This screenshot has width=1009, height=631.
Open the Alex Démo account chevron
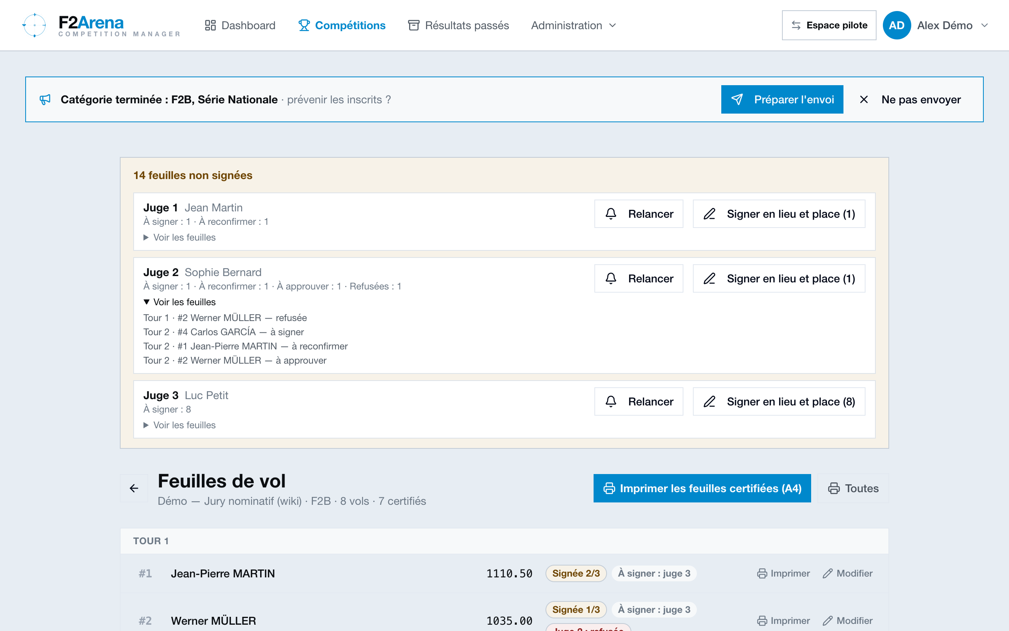coord(984,26)
